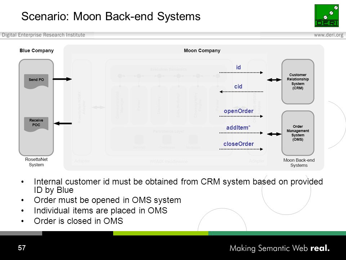
Task: Click the "openOrder" message label
Action: 239,111
